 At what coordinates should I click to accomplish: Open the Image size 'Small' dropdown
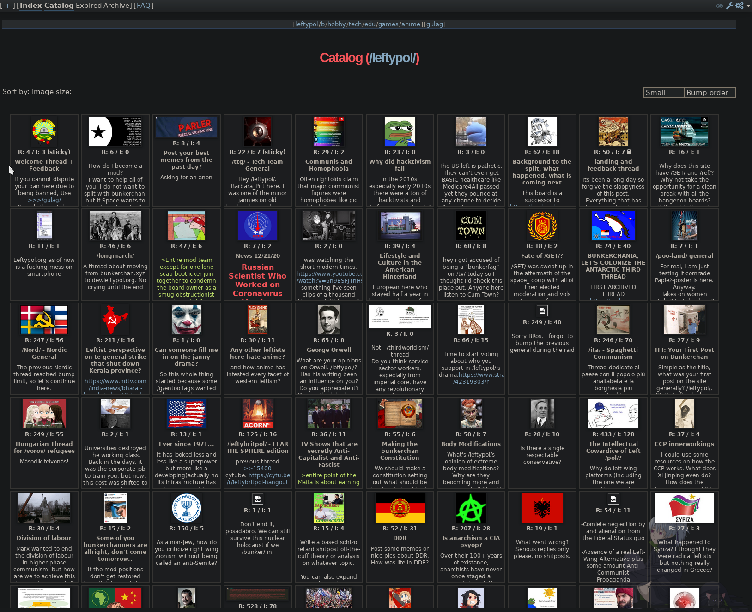tap(663, 93)
